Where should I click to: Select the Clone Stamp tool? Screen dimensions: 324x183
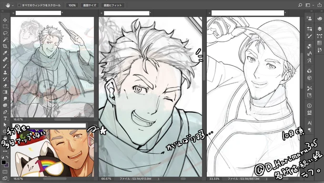click(5, 73)
